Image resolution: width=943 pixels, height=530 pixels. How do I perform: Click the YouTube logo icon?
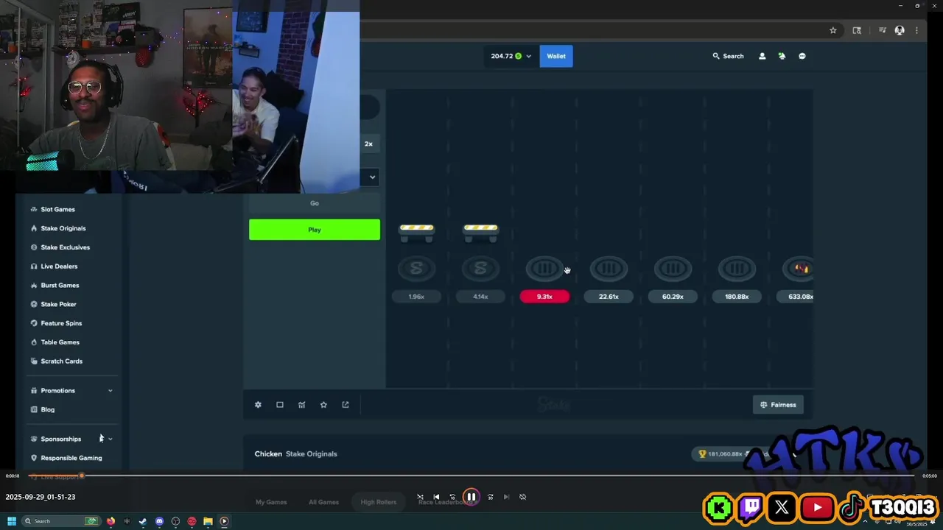point(816,507)
